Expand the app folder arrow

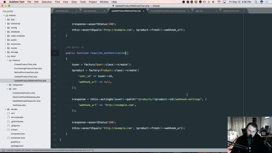coord(6,20)
